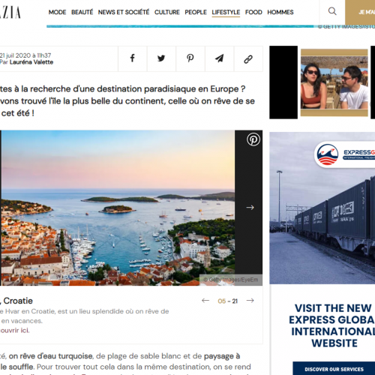
Task: Open the search magnifier icon
Action: click(332, 11)
